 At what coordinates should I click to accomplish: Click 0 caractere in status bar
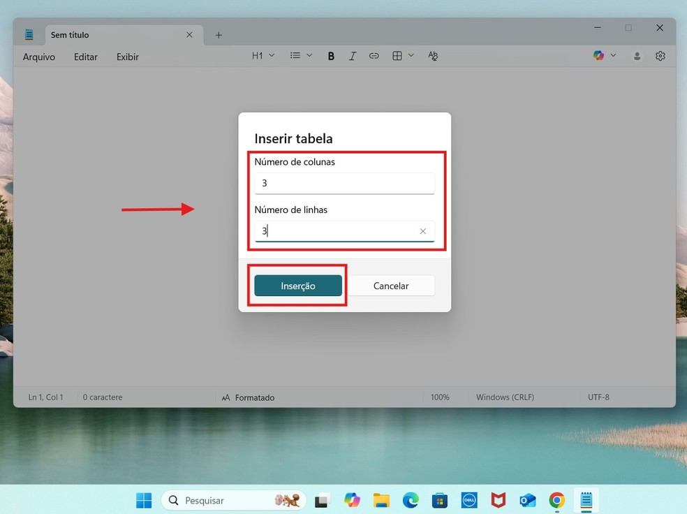[x=103, y=397]
